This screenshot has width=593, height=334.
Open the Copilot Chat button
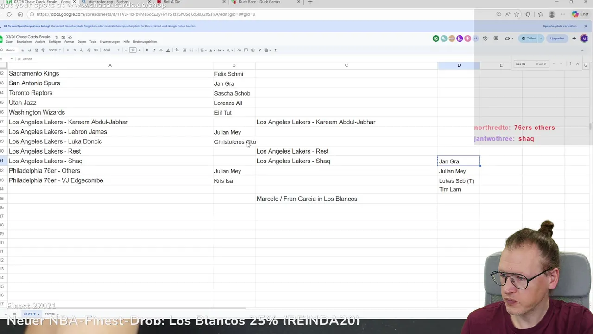581,14
